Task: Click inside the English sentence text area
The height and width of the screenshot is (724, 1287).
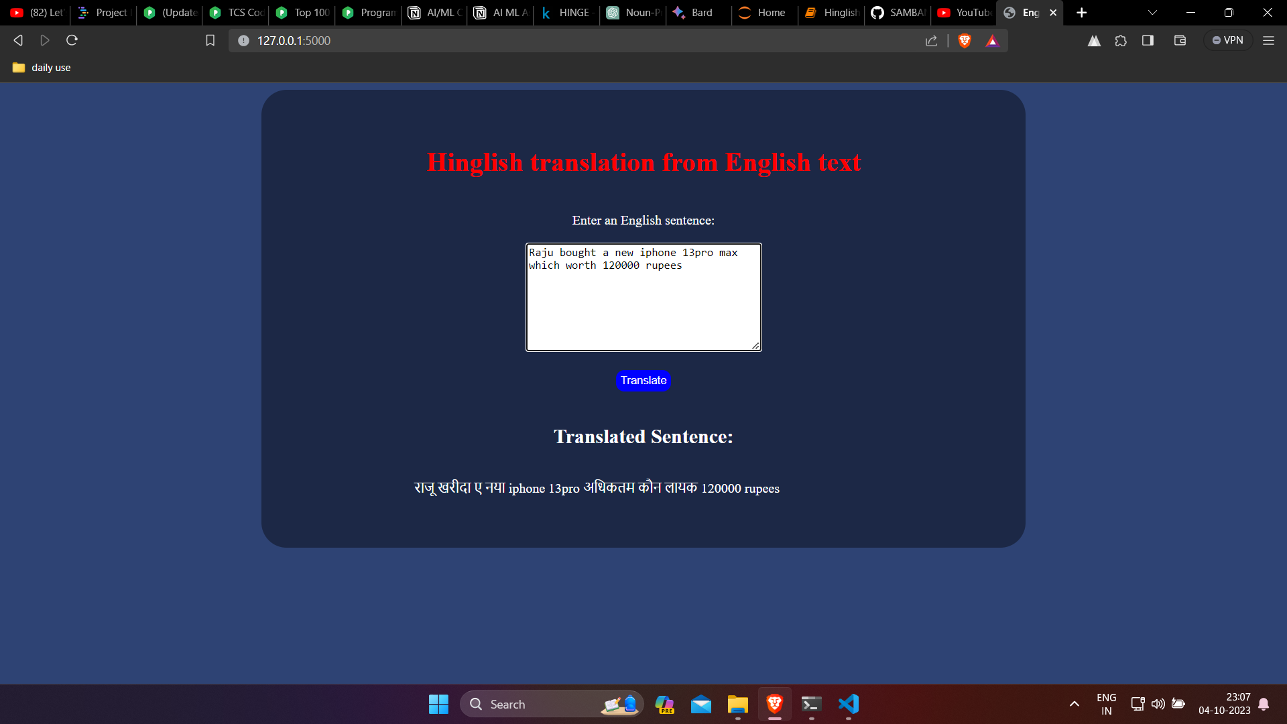Action: tap(643, 297)
